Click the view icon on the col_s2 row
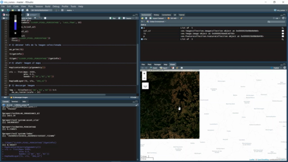Screen dimensions: 288x162 point(283,31)
